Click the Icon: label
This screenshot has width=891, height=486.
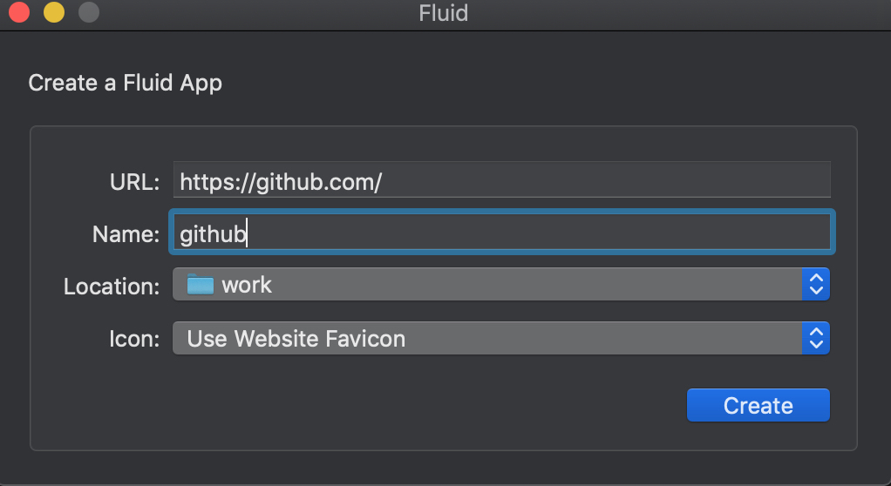coord(134,339)
